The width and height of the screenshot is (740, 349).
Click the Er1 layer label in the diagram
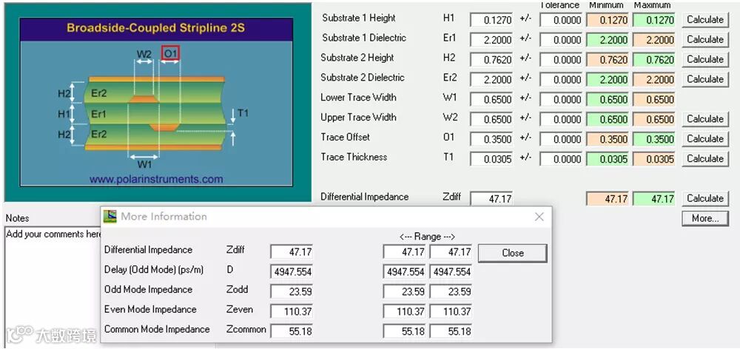[98, 114]
